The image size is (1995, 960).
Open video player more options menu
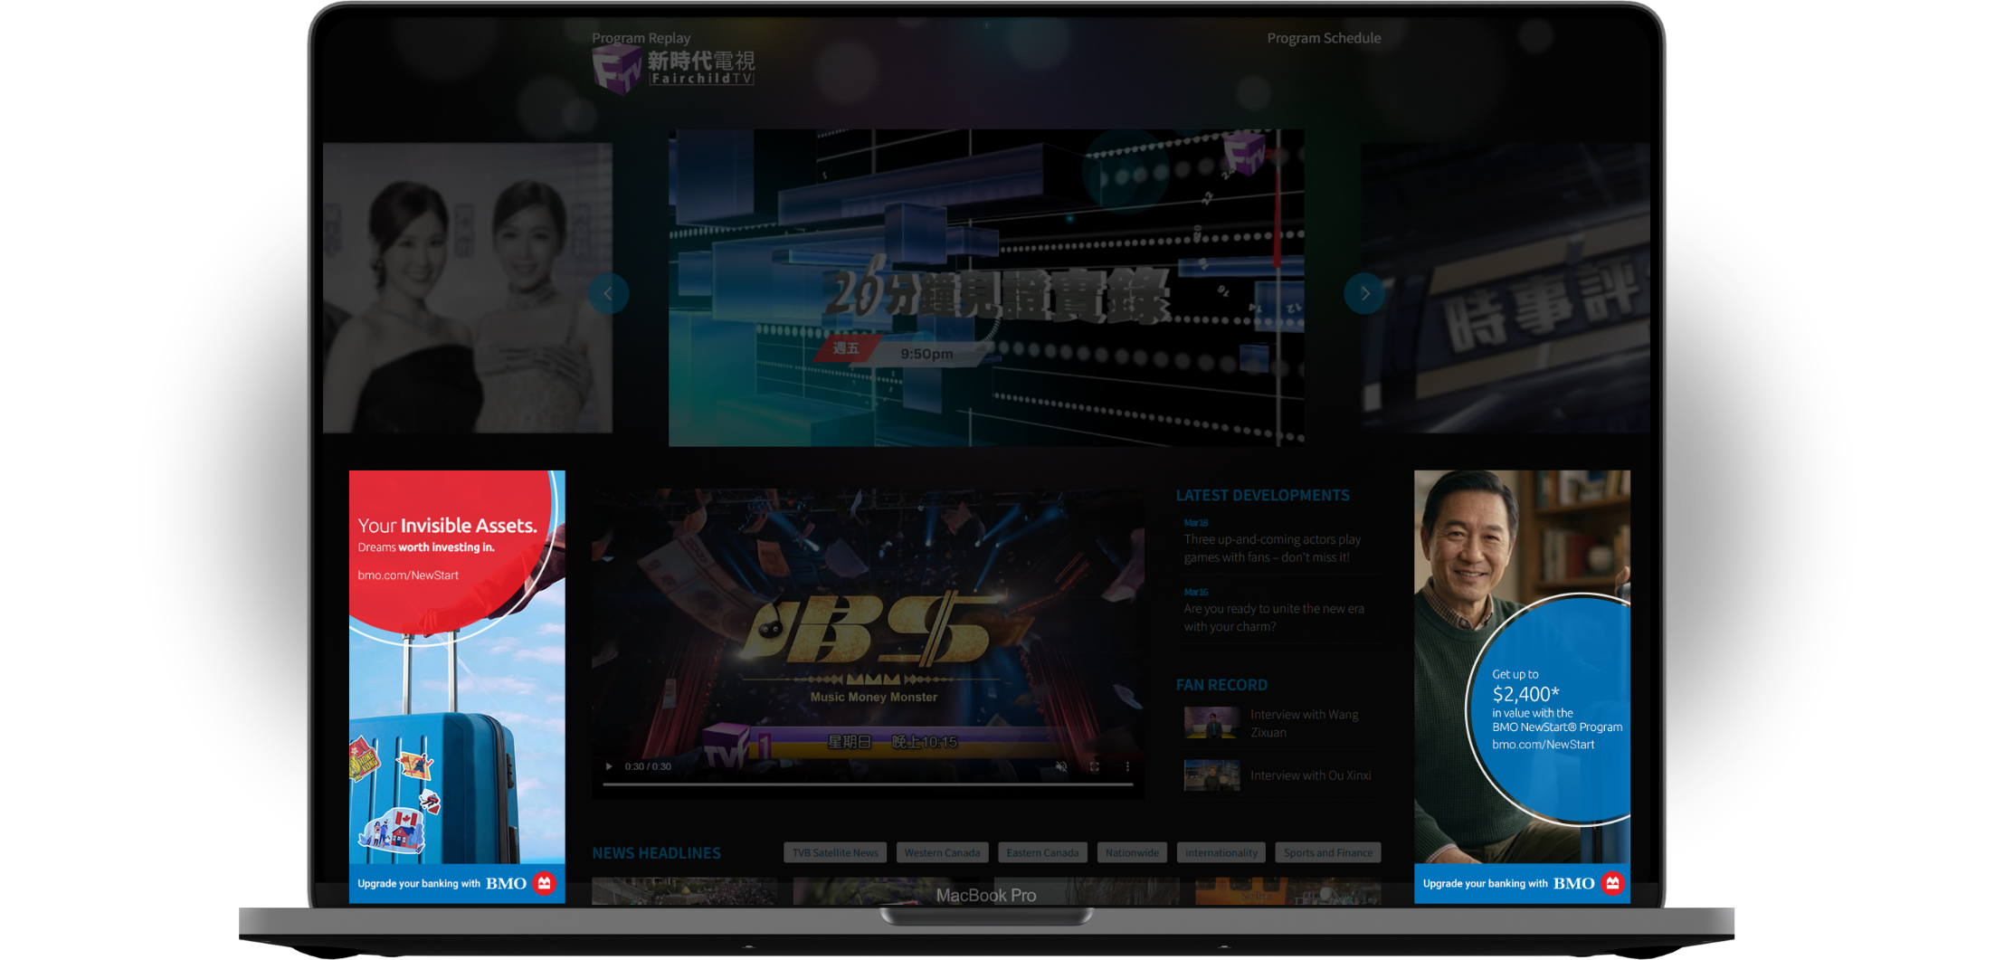tap(1127, 766)
